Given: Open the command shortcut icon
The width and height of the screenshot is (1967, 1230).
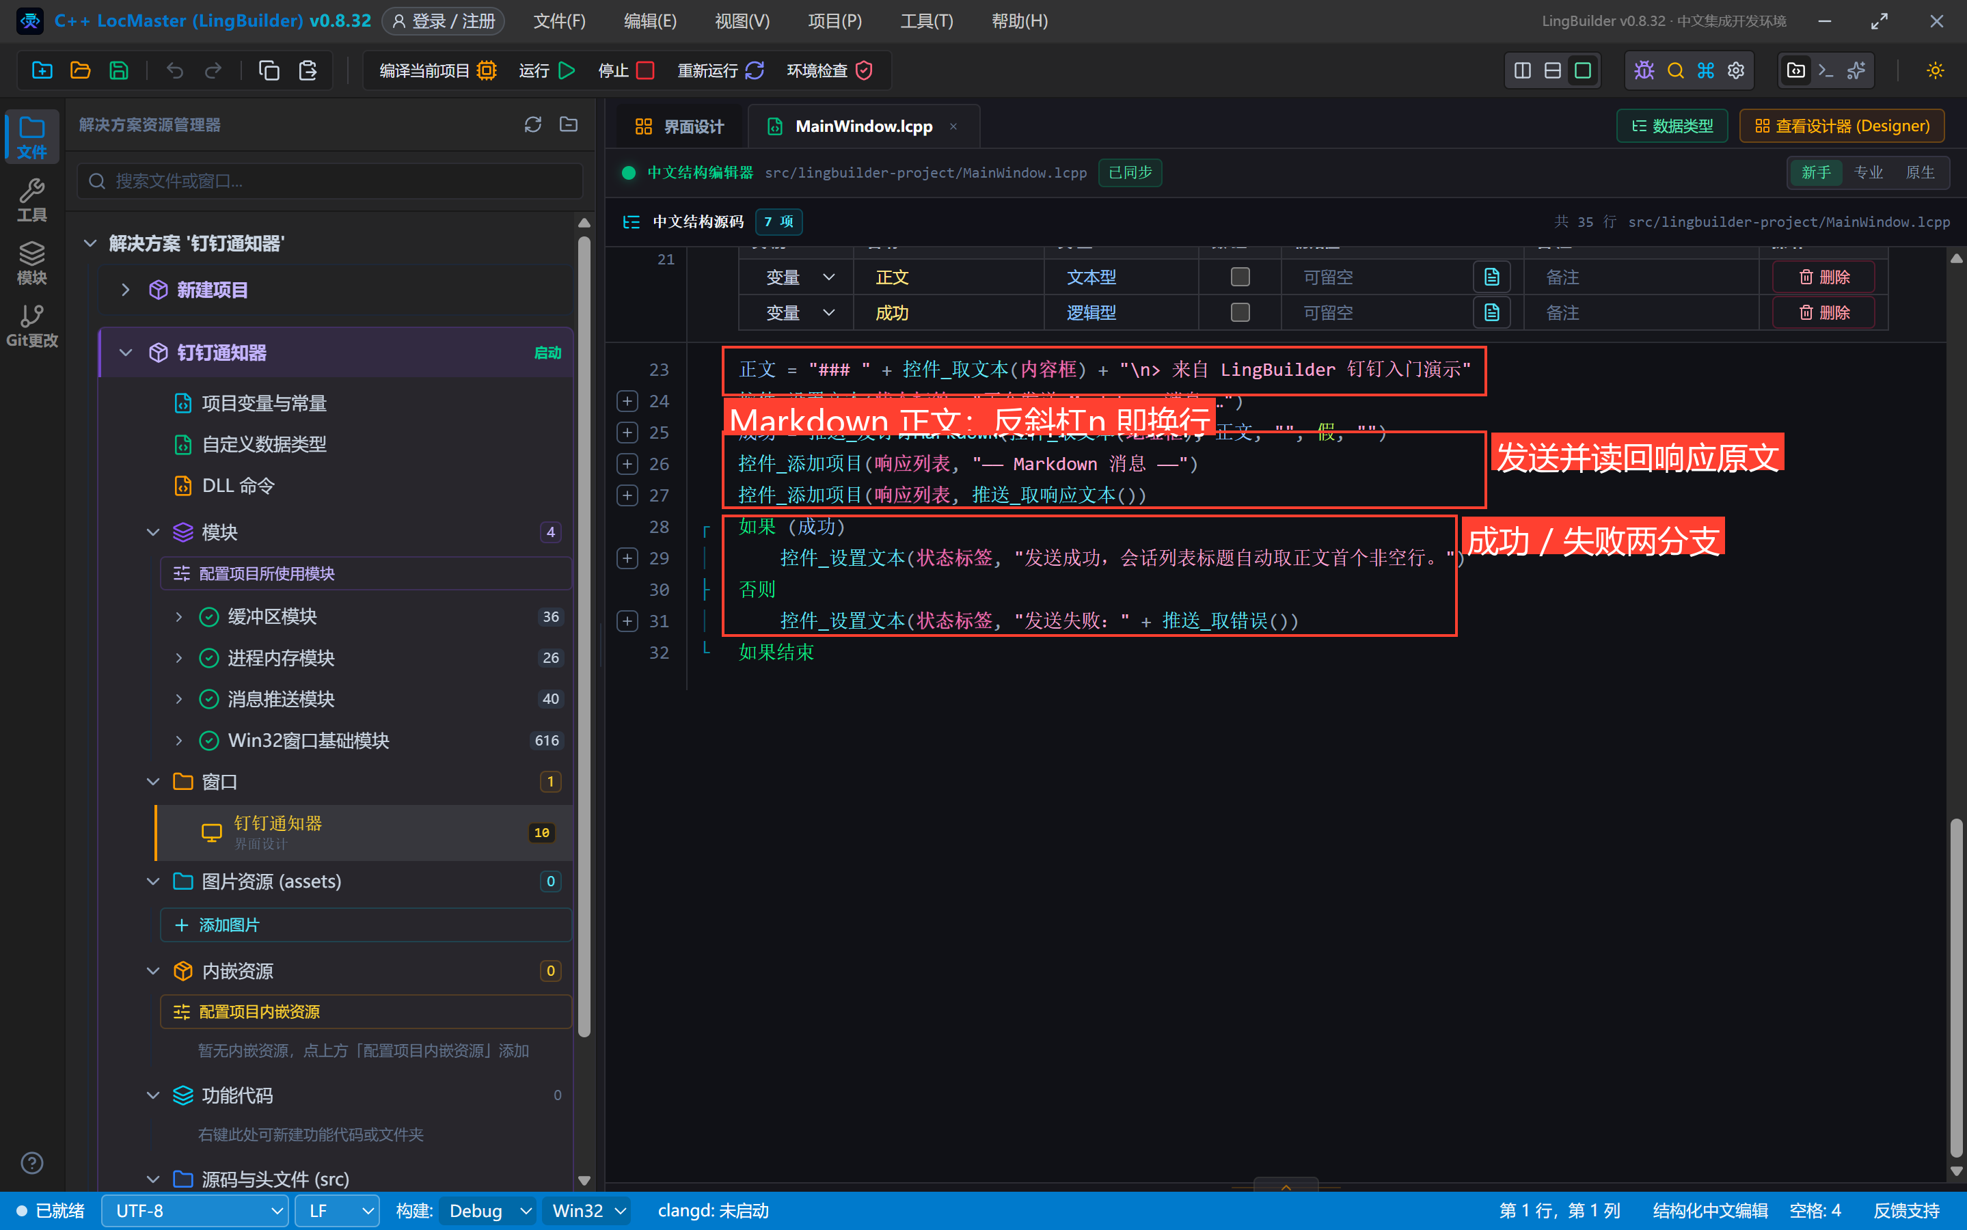Looking at the screenshot, I should 1706,71.
